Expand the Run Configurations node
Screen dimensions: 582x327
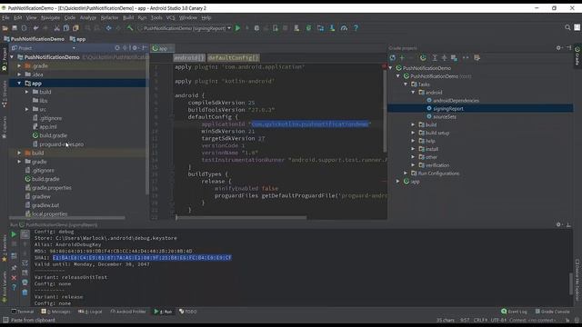coord(406,173)
